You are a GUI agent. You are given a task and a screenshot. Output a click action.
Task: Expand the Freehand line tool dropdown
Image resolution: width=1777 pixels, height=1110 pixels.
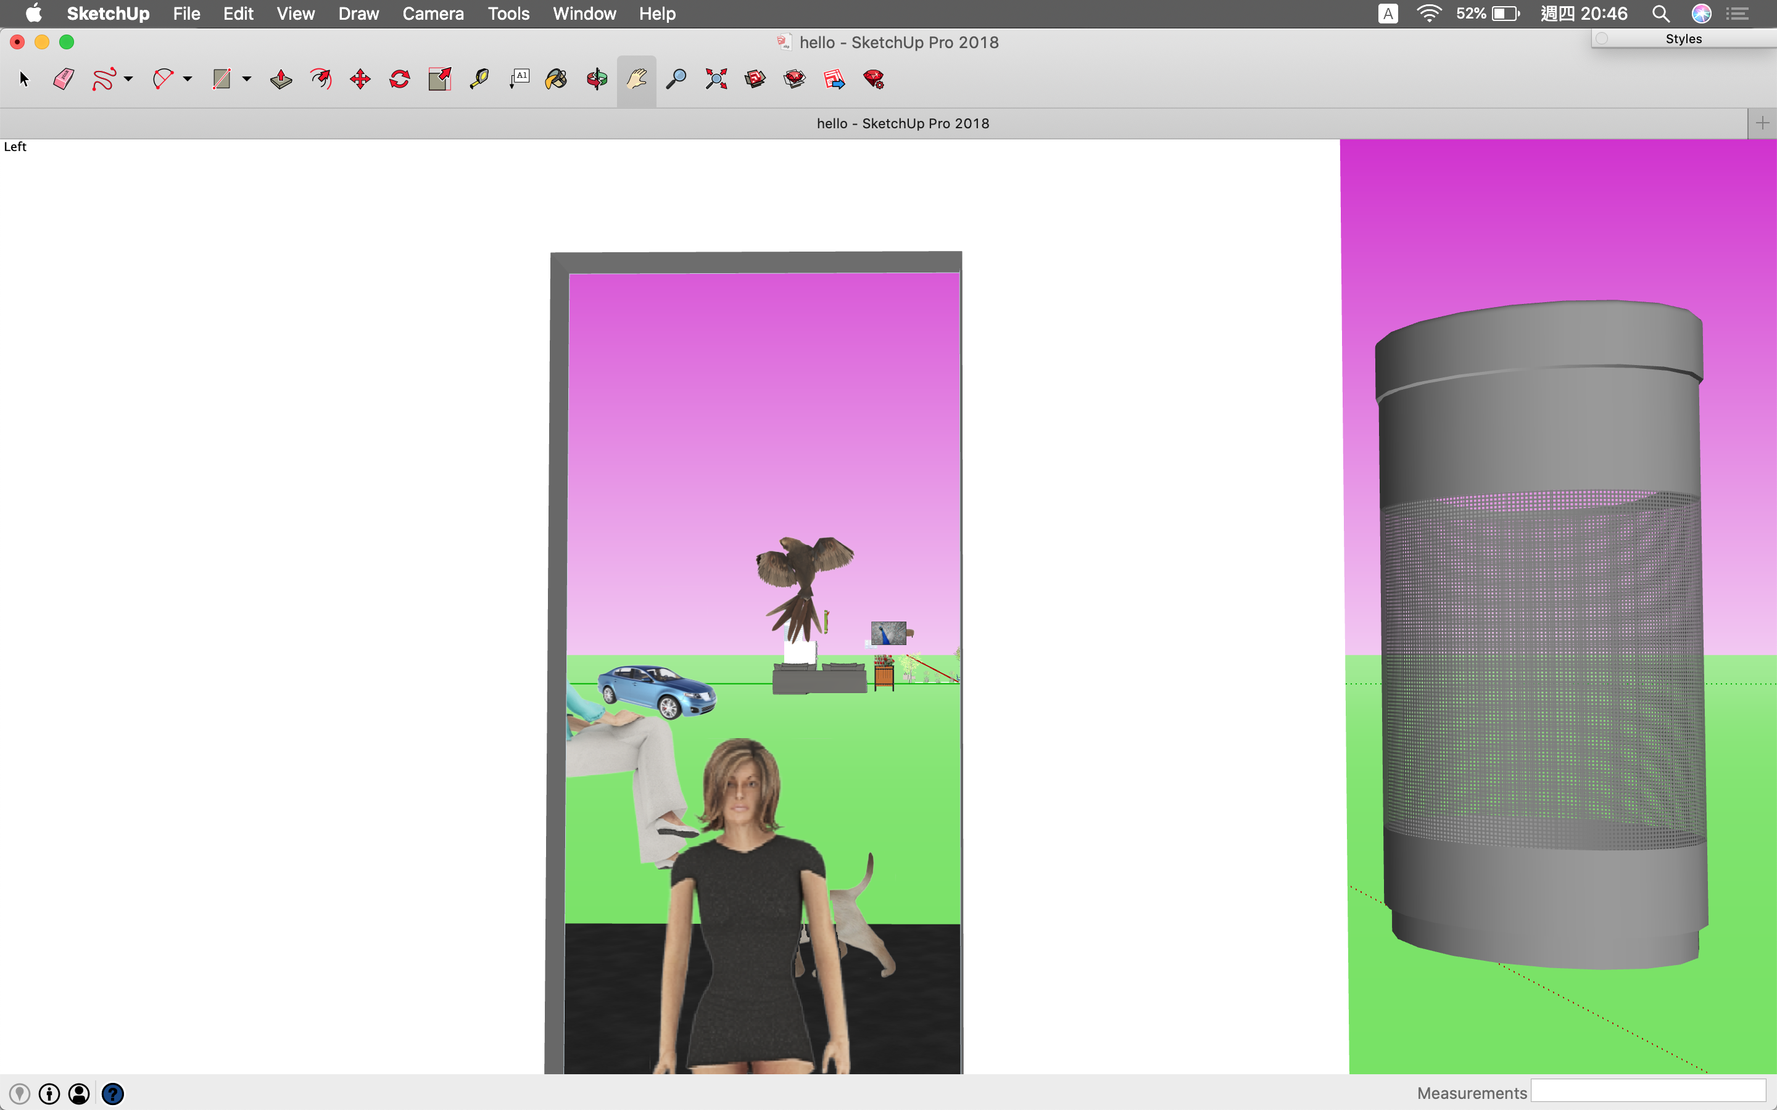(x=128, y=80)
